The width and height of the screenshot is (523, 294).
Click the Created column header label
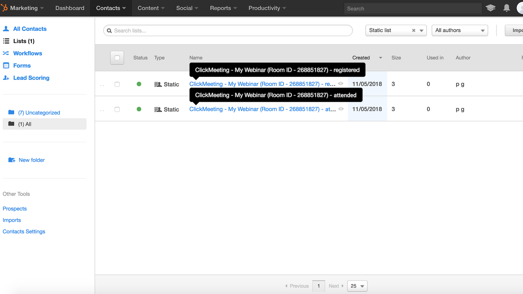pyautogui.click(x=361, y=57)
